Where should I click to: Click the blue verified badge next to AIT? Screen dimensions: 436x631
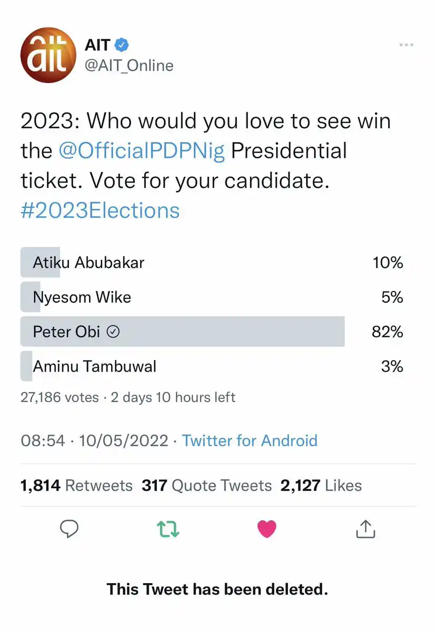click(x=121, y=44)
